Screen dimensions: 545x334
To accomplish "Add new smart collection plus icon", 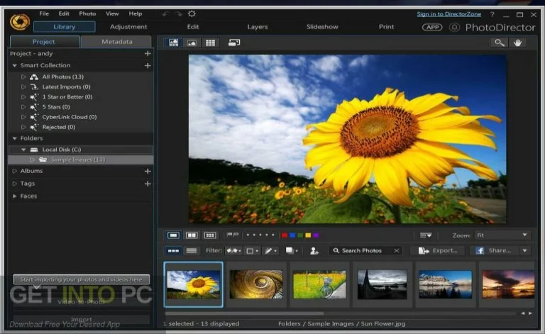I will point(148,66).
